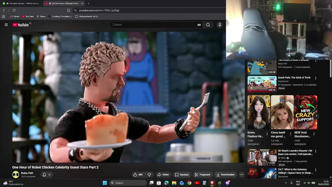The height and width of the screenshot is (187, 332).
Task: Open Google Chrome from the taskbar
Action: click(x=189, y=183)
